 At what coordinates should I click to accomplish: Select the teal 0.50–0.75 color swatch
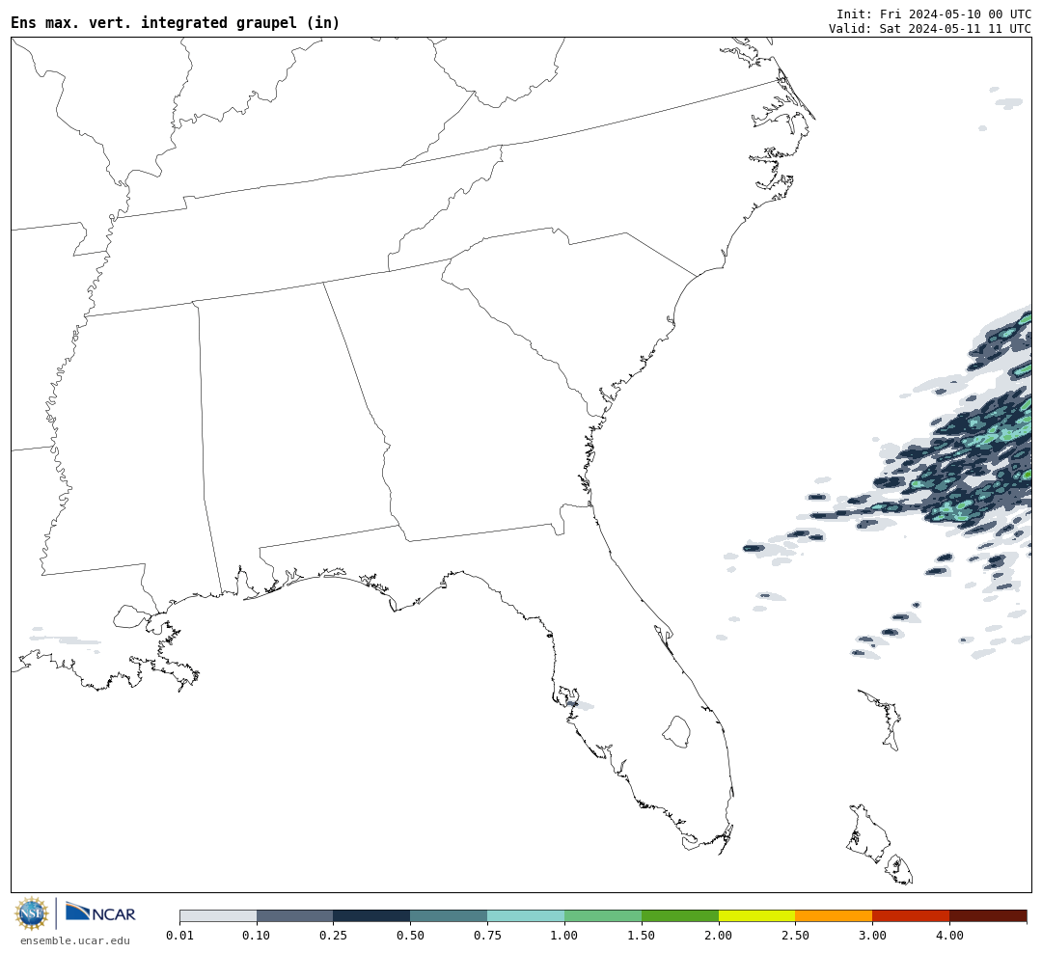point(450,916)
